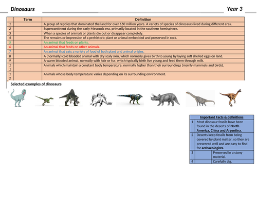257x198 pixels.
Task: Click the blank Term cell for row 4
Action: point(28,38)
